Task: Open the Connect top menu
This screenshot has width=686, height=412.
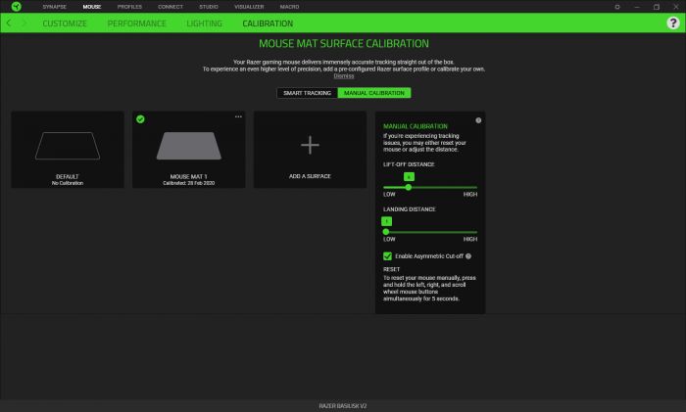Action: coord(171,7)
